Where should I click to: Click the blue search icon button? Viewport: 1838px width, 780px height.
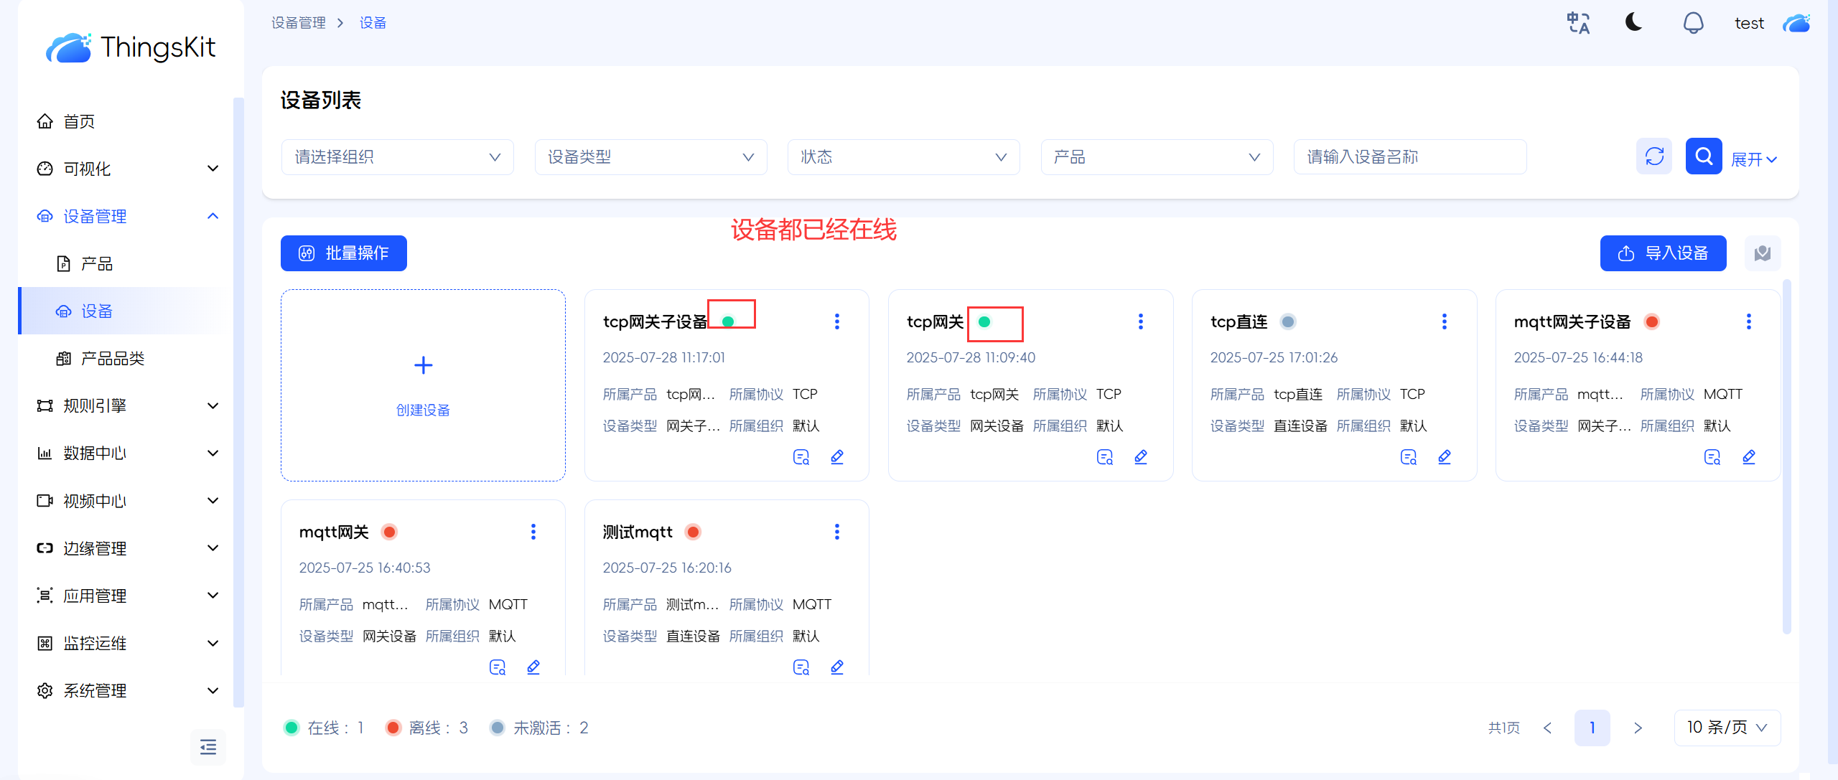[1703, 156]
